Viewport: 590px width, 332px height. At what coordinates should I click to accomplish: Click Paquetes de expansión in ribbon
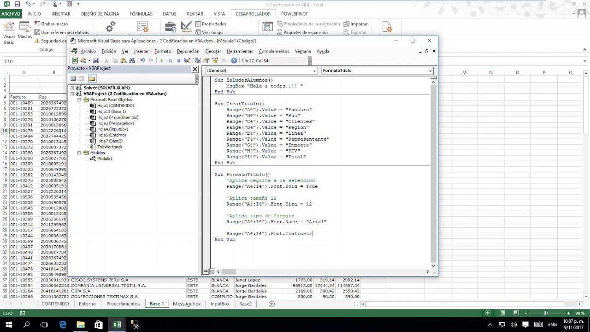pyautogui.click(x=302, y=32)
